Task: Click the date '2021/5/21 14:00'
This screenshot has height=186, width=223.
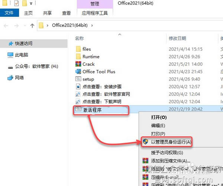Action: coord(185,64)
